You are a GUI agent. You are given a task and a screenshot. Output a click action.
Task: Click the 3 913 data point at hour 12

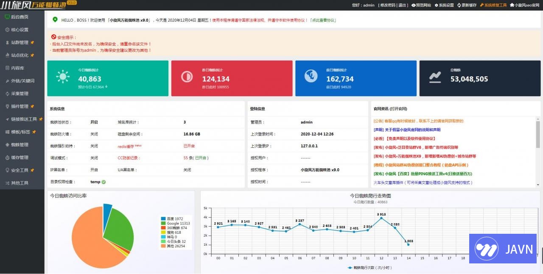[381, 218]
